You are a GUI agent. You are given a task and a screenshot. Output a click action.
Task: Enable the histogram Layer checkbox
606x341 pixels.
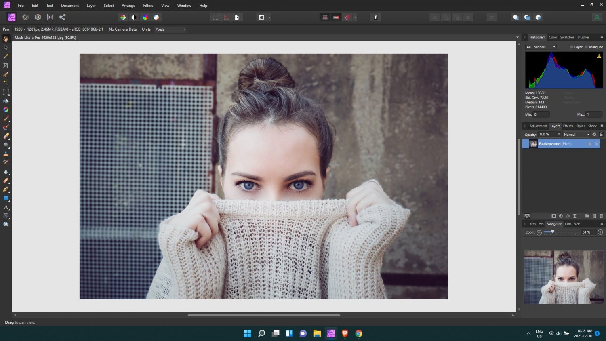(571, 47)
